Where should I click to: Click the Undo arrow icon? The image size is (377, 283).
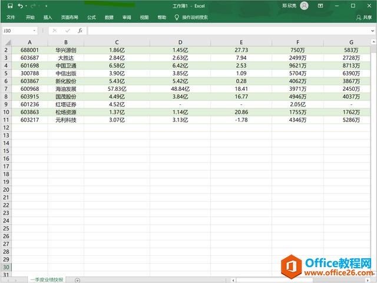click(21, 5)
